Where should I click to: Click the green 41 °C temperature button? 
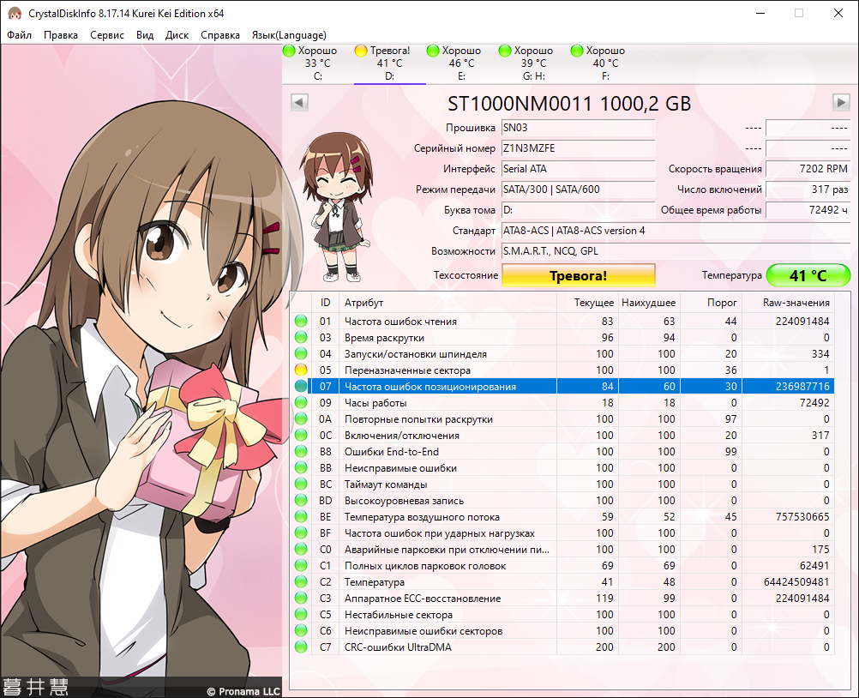point(808,275)
